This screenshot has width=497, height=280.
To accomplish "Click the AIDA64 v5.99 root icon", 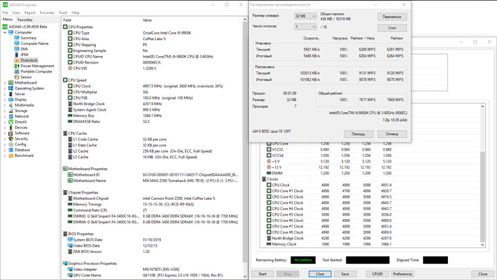I will [x=5, y=27].
